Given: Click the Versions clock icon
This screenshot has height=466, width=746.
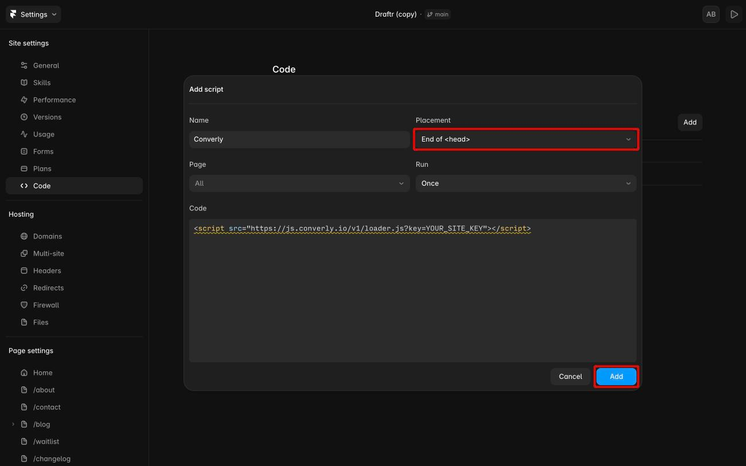Looking at the screenshot, I should (24, 117).
